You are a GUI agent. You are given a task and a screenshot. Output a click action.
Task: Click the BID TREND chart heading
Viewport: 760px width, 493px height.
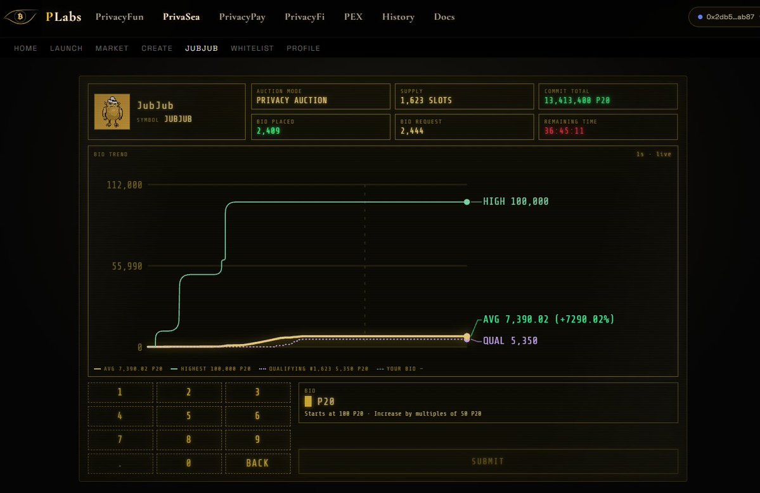pyautogui.click(x=110, y=154)
